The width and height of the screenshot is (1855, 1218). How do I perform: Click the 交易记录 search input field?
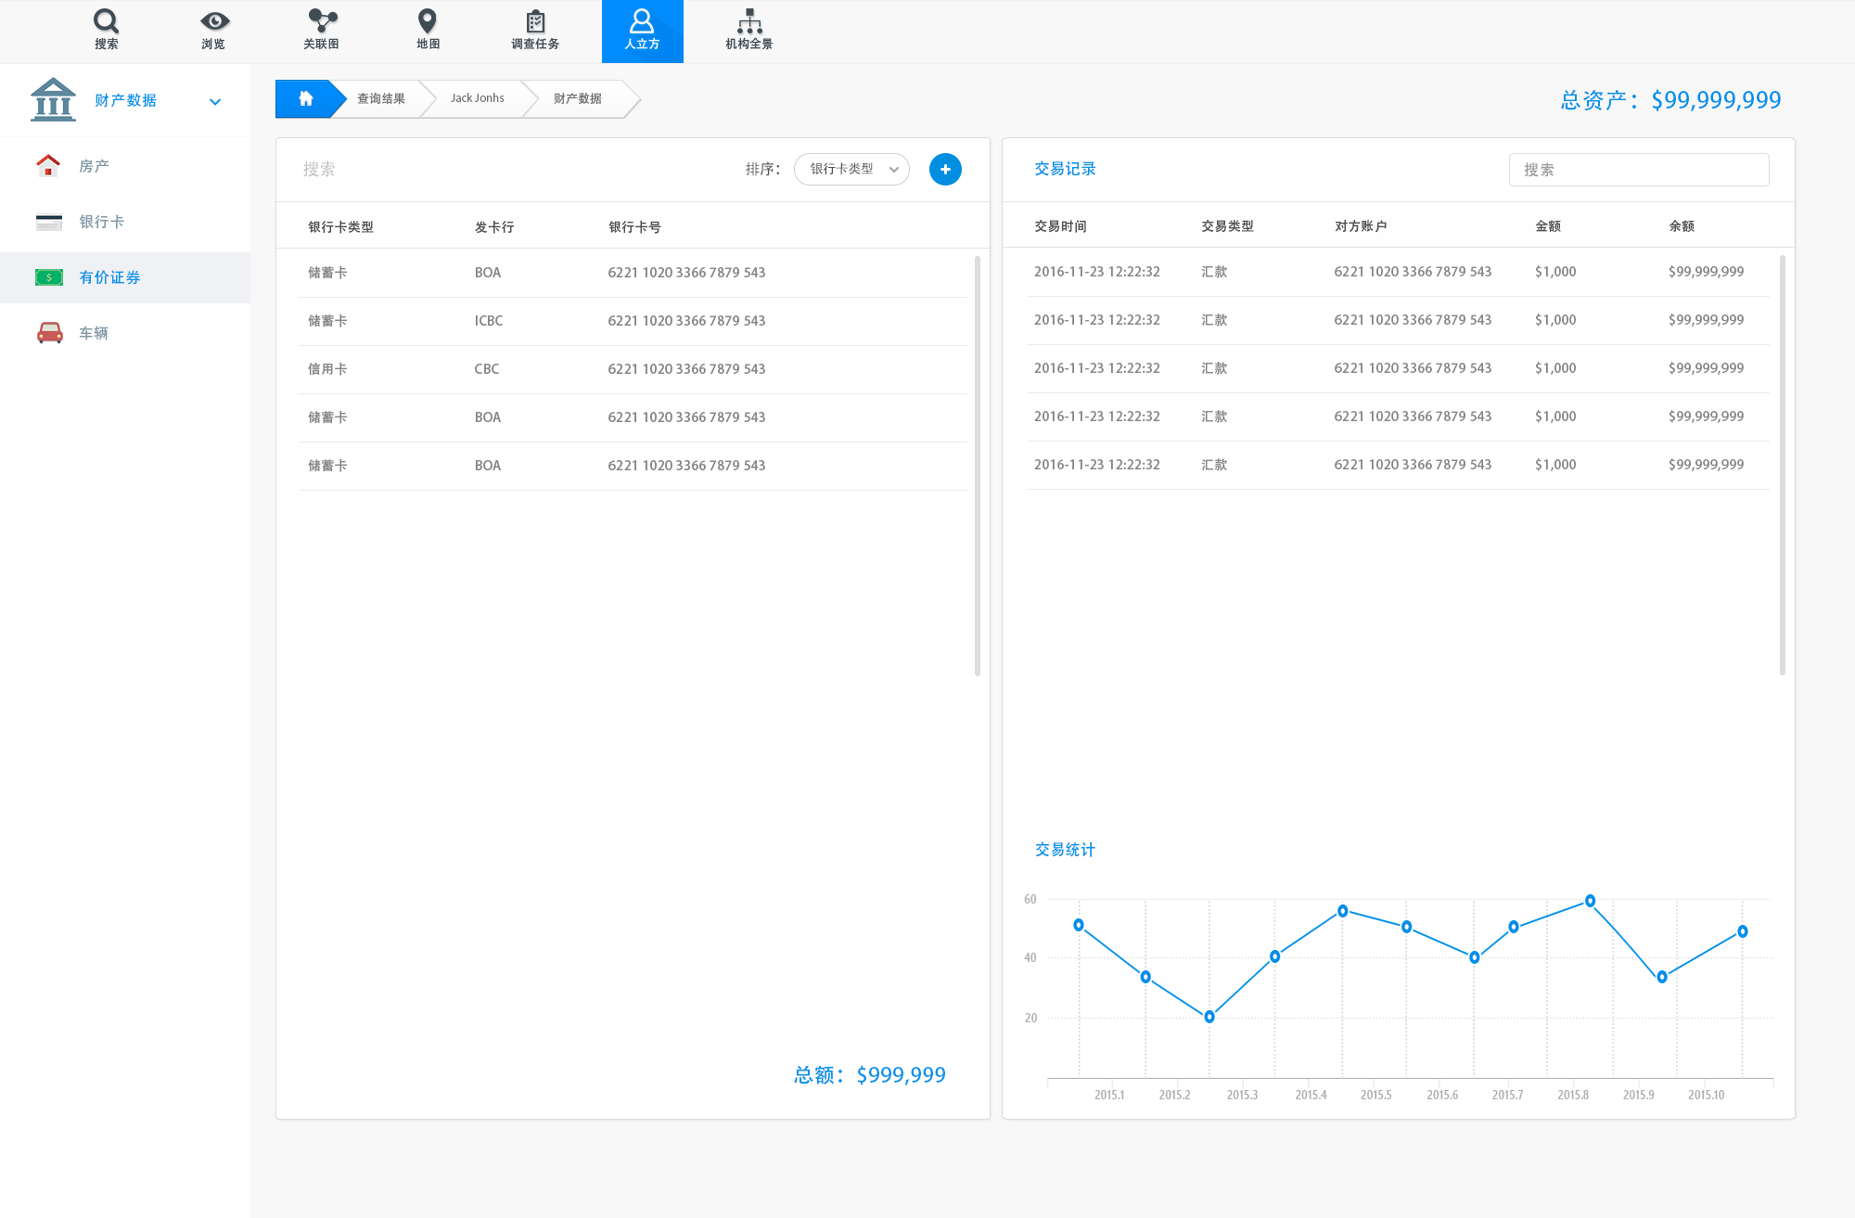pos(1638,170)
